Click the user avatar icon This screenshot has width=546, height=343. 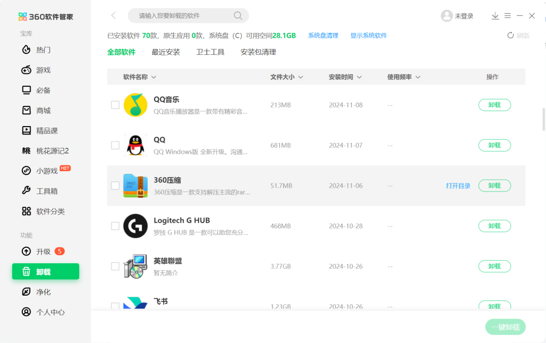click(446, 16)
